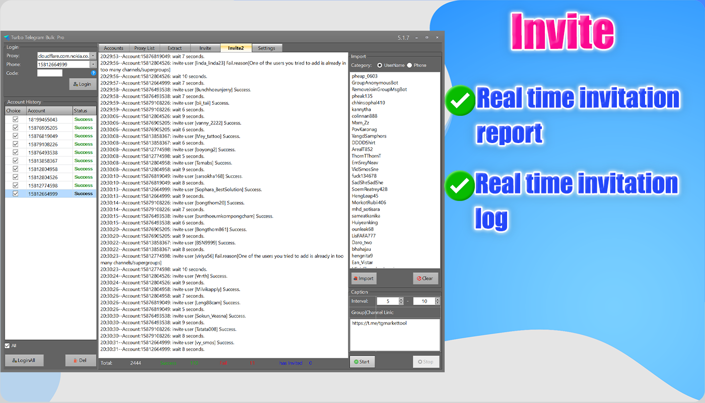Go to the Extract tab
Viewport: 705px width, 403px height.
coord(175,48)
